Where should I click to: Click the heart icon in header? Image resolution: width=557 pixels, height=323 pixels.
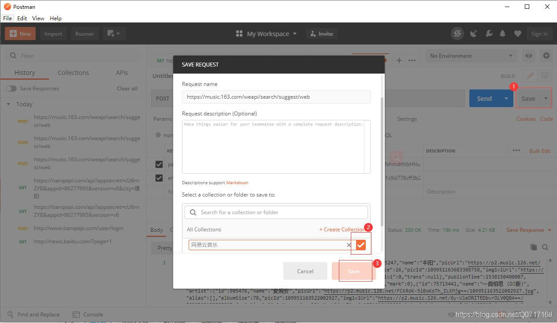(518, 33)
